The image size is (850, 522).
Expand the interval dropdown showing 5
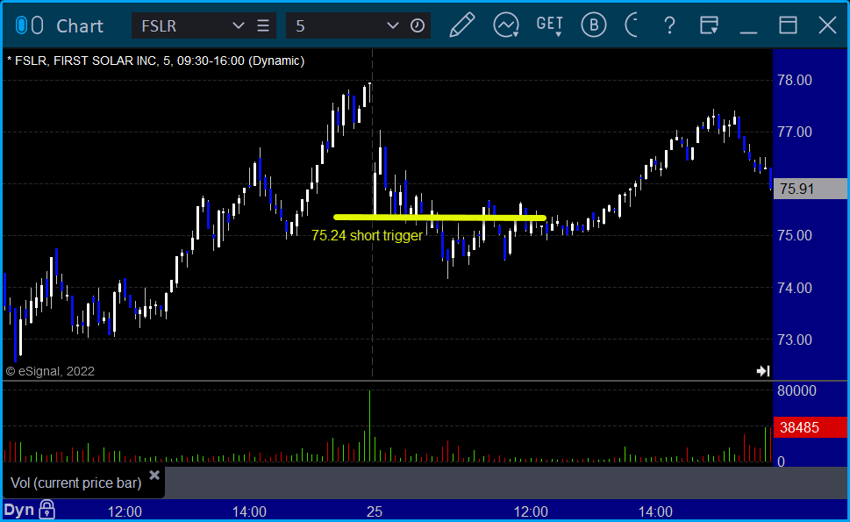pos(392,25)
